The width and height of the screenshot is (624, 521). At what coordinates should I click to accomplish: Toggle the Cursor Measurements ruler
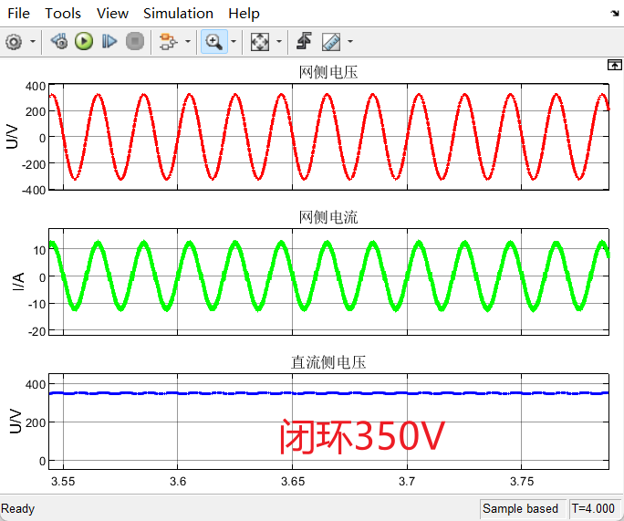click(330, 41)
